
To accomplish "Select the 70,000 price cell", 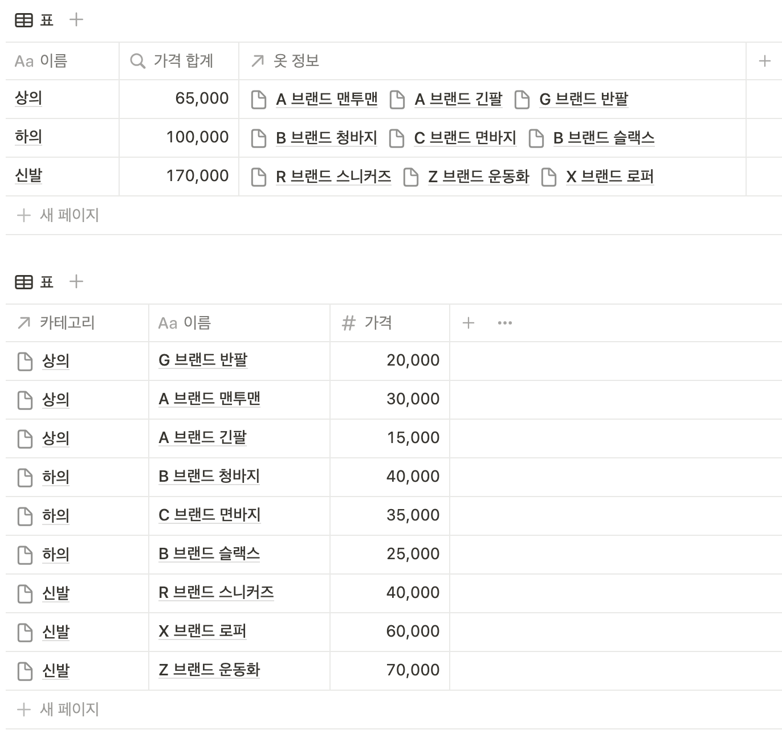I will pos(390,670).
